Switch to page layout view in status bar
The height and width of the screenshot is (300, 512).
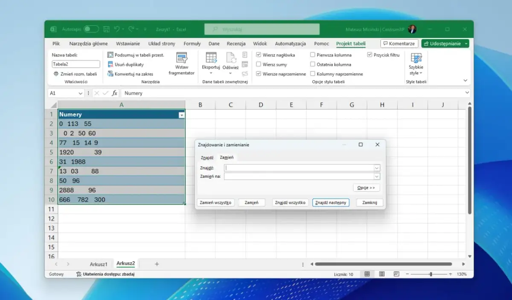tap(382, 274)
